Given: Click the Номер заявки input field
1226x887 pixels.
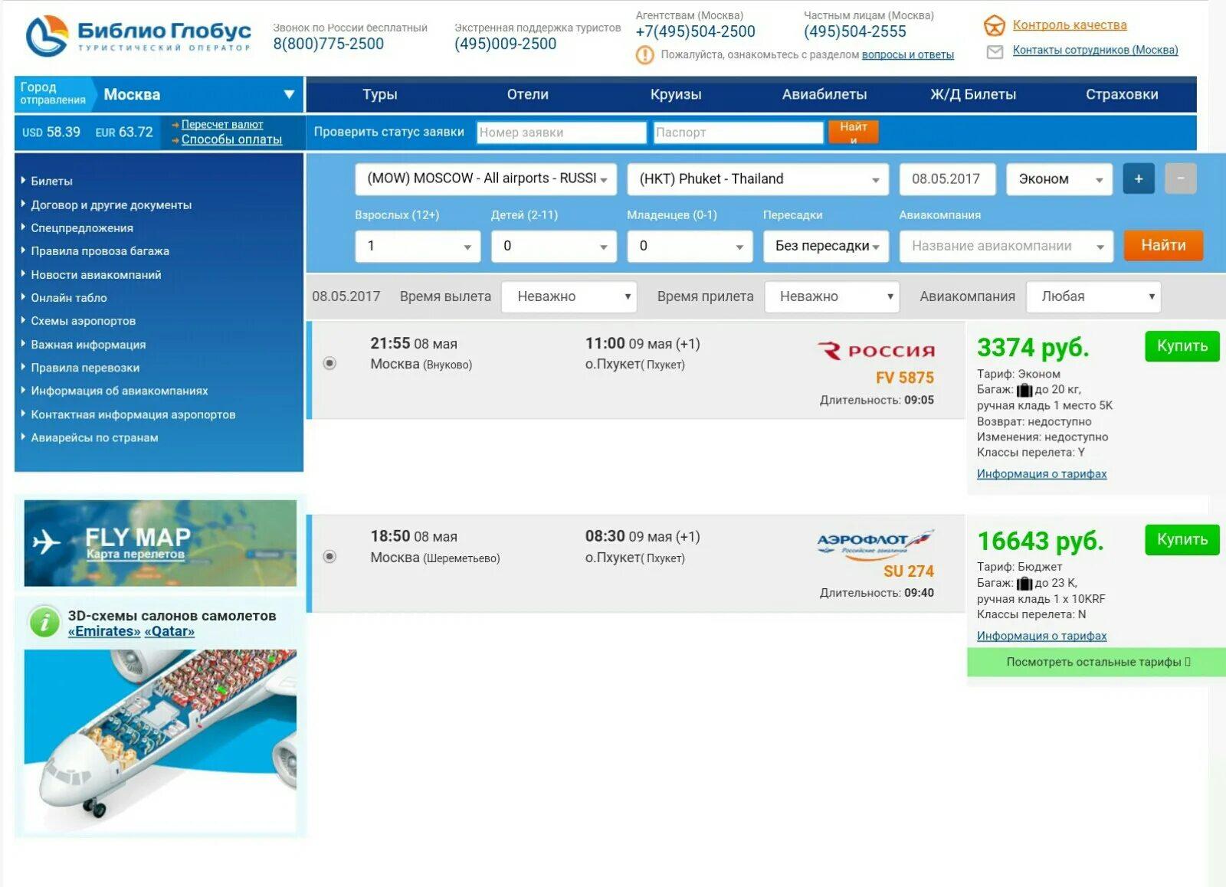Looking at the screenshot, I should coord(561,133).
